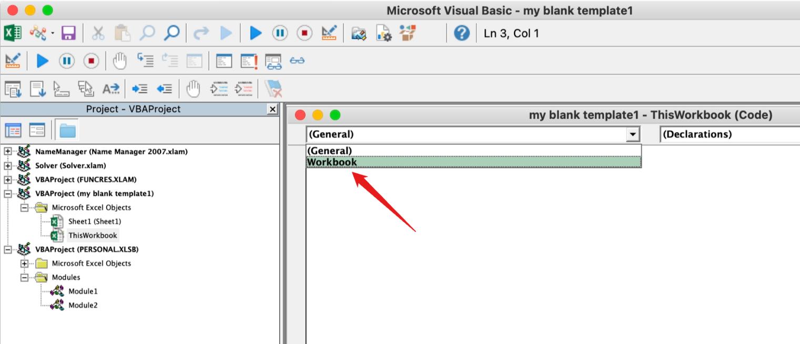800x344 pixels.
Task: Click the Step Into icon
Action: (x=146, y=61)
